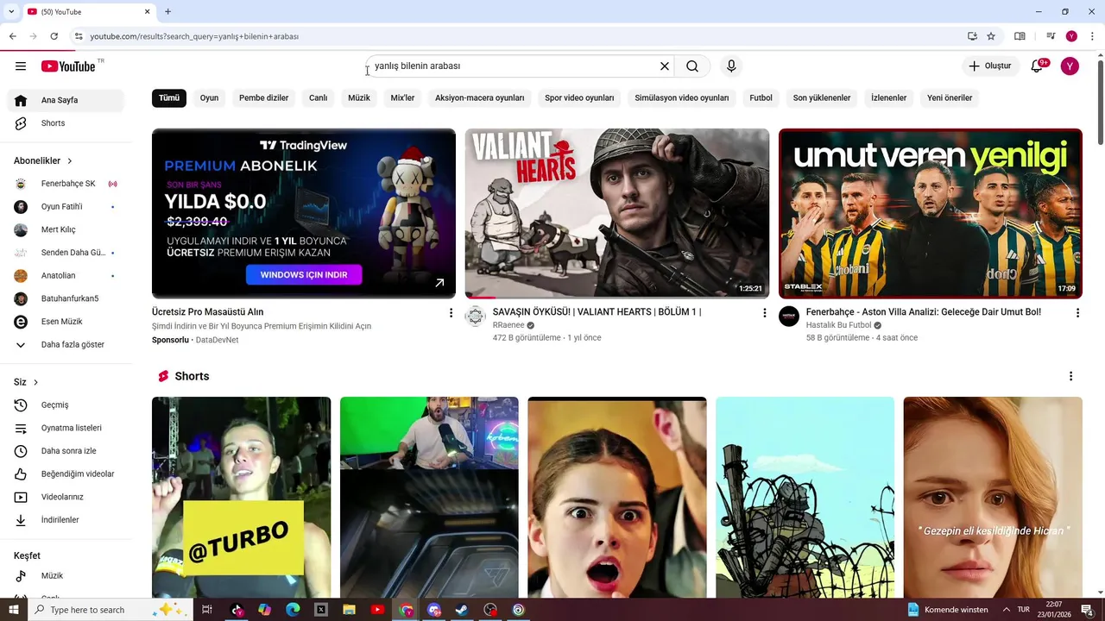Viewport: 1105px width, 621px height.
Task: Open the umut veren yenilgi thumbnail
Action: (x=931, y=214)
